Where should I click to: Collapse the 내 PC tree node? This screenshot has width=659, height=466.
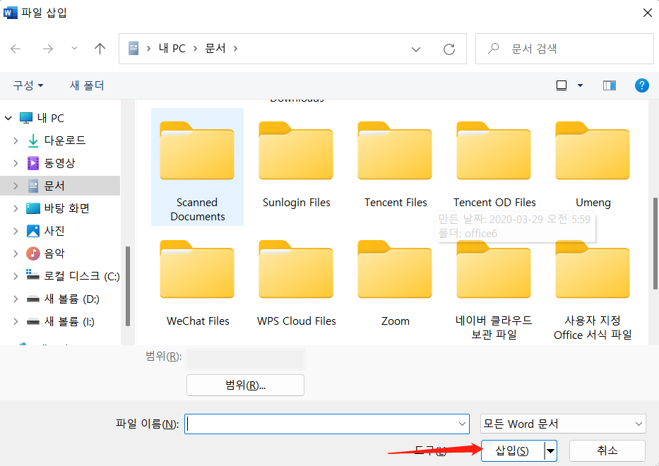pos(7,117)
